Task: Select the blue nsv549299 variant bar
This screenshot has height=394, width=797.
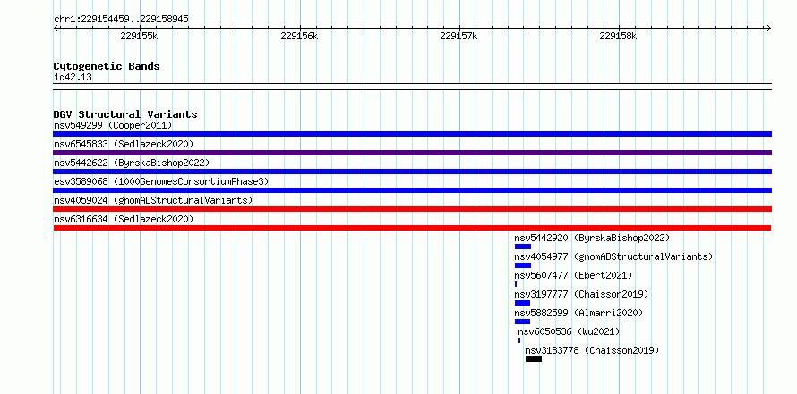Action: (x=412, y=134)
